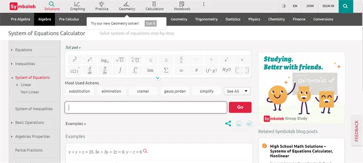Expand the Equations sidebar item
The height and width of the screenshot is (163, 363).
tap(12, 50)
